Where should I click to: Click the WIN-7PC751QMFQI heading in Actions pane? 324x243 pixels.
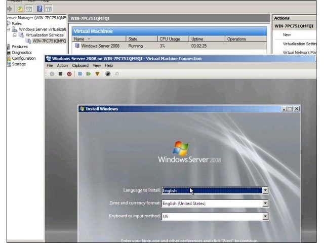(294, 26)
